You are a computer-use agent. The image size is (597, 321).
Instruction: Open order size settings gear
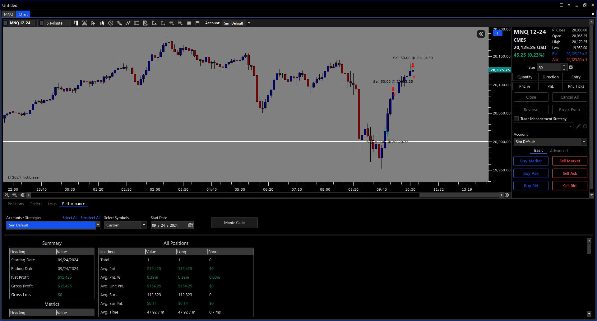click(x=571, y=67)
